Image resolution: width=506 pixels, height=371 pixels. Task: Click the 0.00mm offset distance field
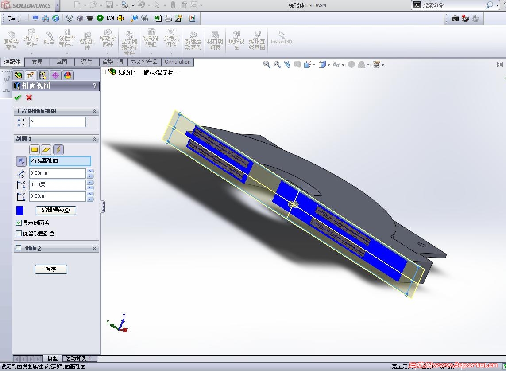58,173
